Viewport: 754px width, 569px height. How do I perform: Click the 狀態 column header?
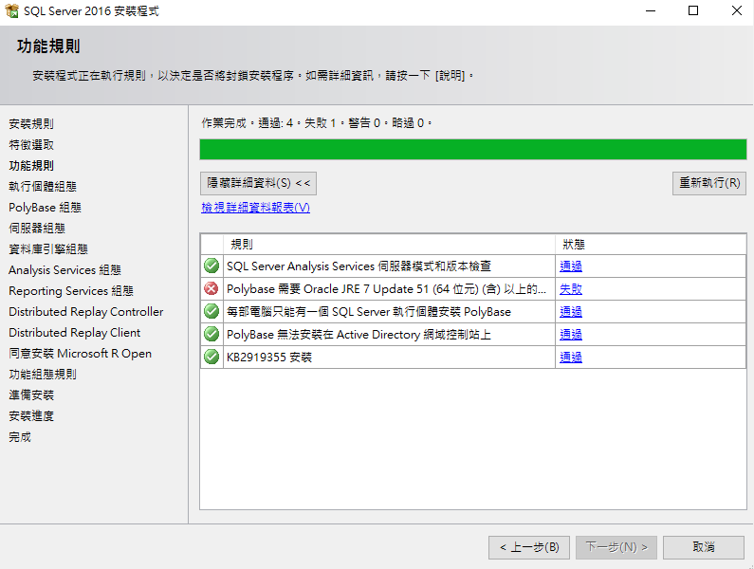pyautogui.click(x=651, y=245)
